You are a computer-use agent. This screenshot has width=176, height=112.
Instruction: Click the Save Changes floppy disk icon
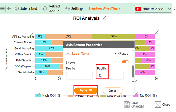[127, 104]
